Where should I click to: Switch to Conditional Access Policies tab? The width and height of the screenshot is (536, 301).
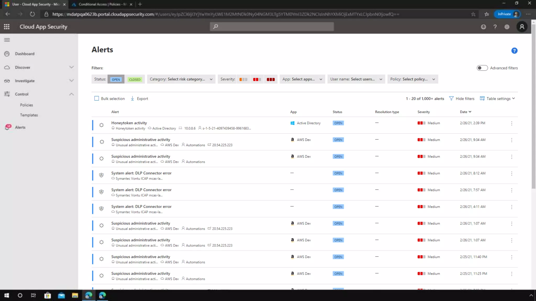(x=102, y=4)
